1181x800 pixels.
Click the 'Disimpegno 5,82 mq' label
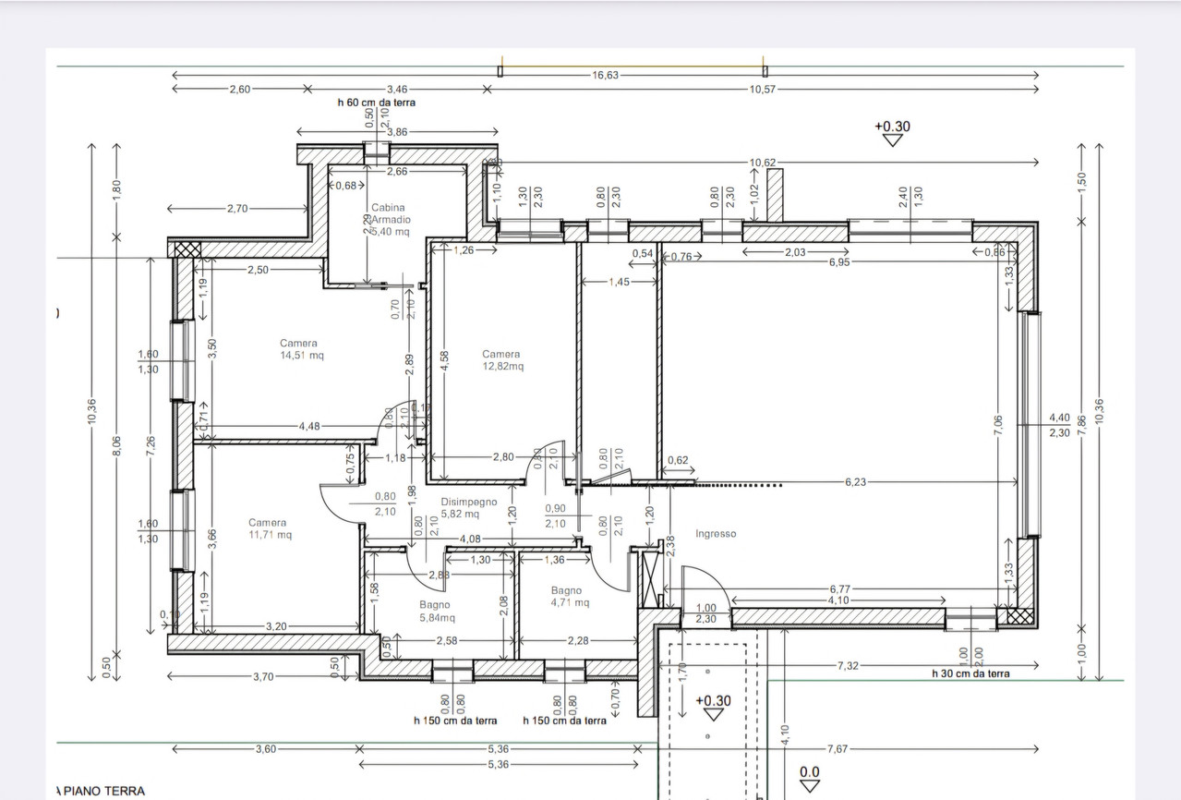[468, 508]
